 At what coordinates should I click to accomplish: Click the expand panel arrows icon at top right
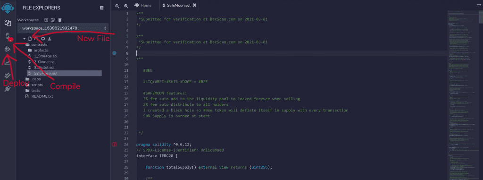(x=479, y=5)
